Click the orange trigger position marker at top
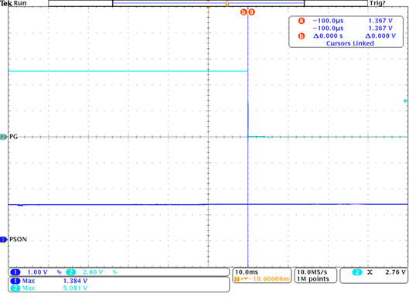 (x=208, y=8)
